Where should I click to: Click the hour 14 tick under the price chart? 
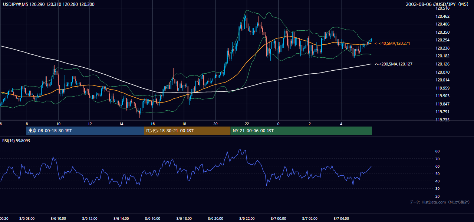tap(121, 124)
